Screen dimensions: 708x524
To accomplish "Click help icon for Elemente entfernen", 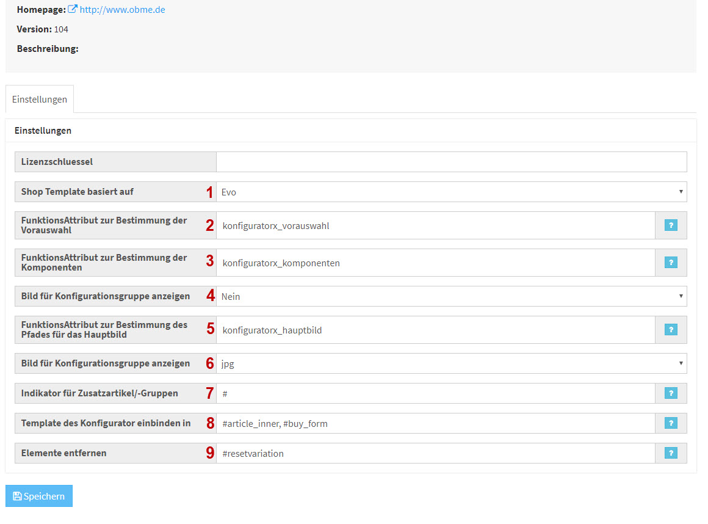I will (670, 453).
